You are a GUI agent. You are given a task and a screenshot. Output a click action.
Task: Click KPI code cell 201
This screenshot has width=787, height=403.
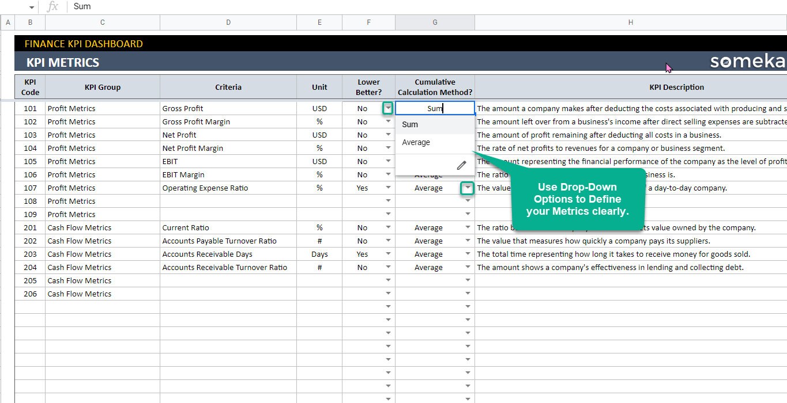point(30,227)
